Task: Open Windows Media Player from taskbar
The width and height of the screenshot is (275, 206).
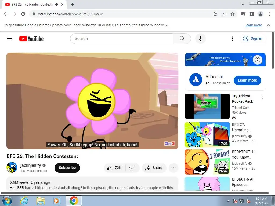Action: [x=57, y=201]
